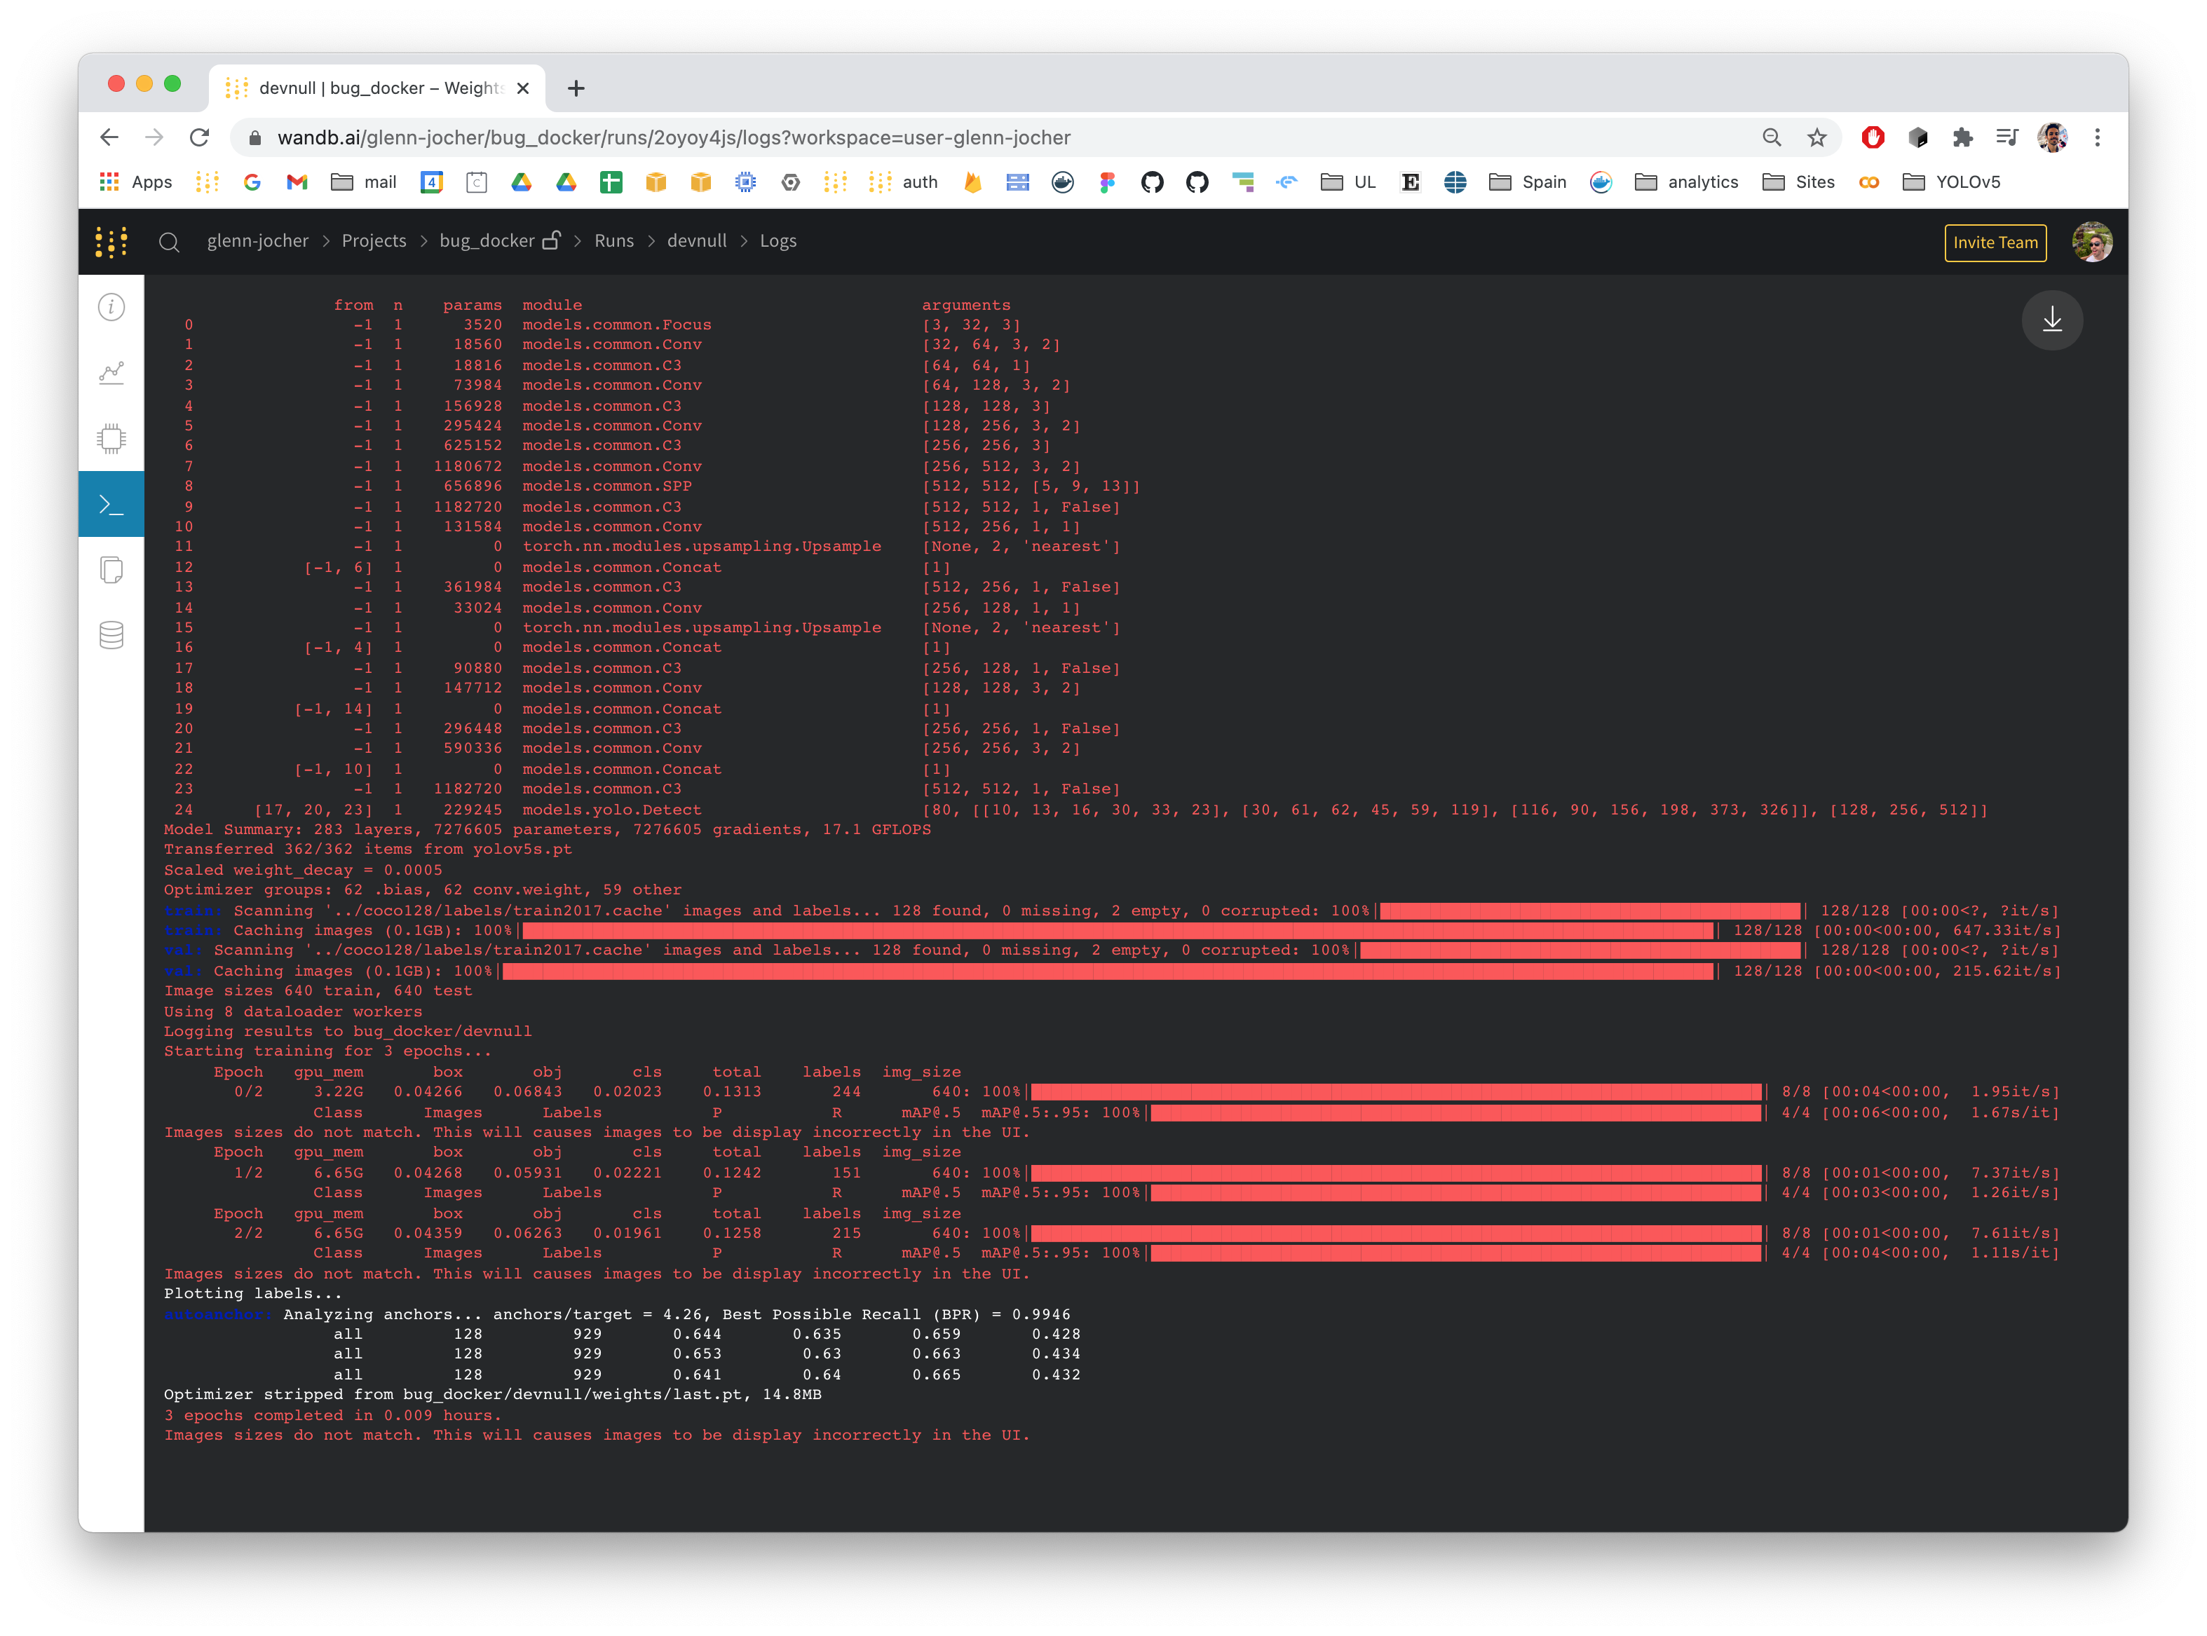The height and width of the screenshot is (1636, 2207).
Task: Go to Projects breadcrumb
Action: click(374, 240)
